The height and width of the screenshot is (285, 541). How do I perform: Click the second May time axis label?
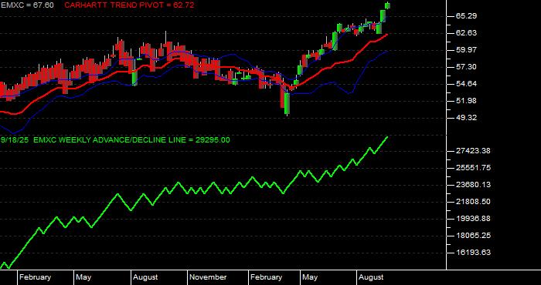(x=310, y=277)
